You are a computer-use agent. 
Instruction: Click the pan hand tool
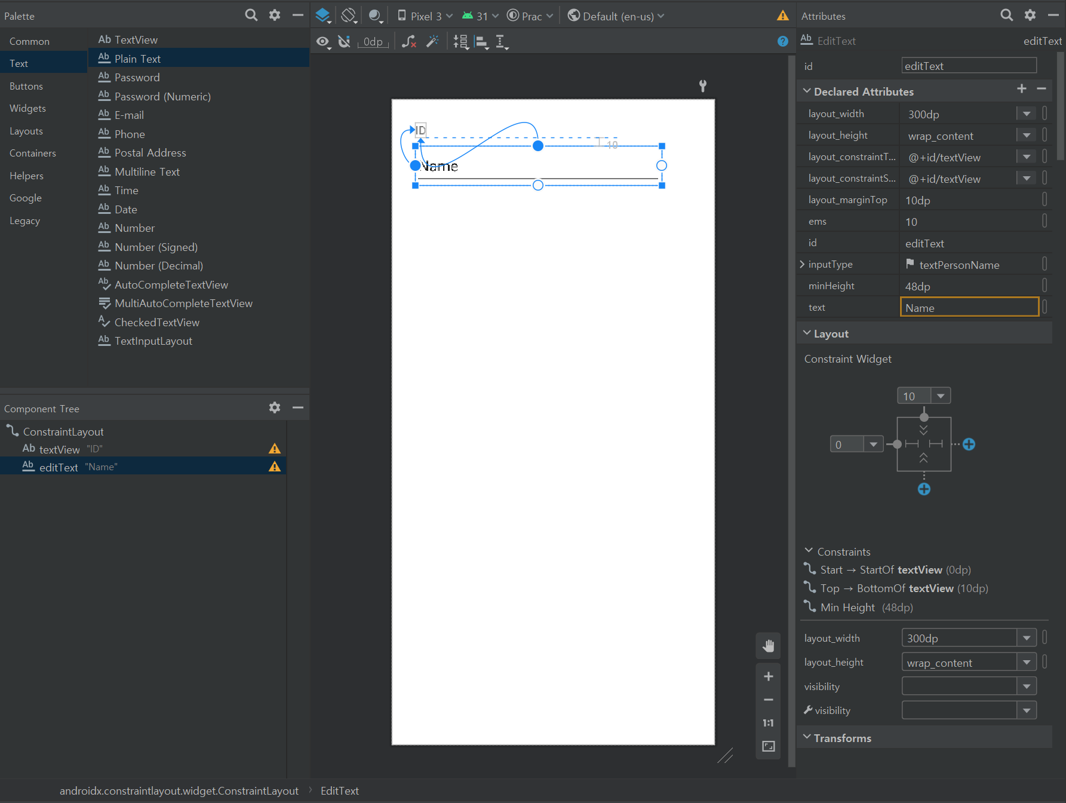tap(768, 646)
